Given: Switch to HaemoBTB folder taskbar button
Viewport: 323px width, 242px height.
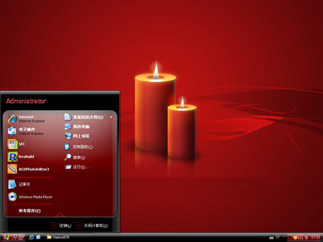Looking at the screenshot, I should [x=69, y=237].
